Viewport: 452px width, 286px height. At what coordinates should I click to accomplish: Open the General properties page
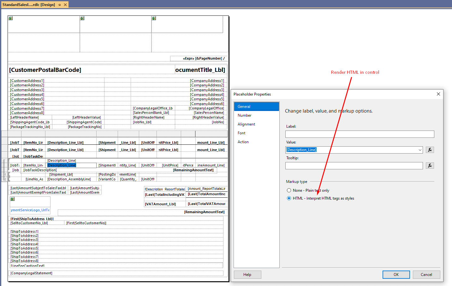pyautogui.click(x=257, y=107)
